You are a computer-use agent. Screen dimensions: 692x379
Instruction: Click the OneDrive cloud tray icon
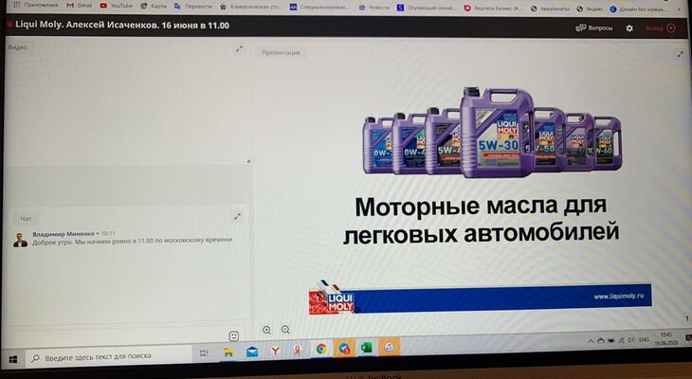(601, 340)
